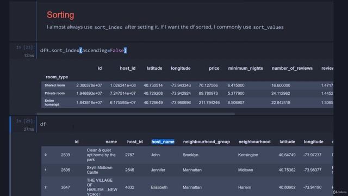Click the id value 2.300378e+07
The width and height of the screenshot is (348, 196).
click(x=89, y=85)
